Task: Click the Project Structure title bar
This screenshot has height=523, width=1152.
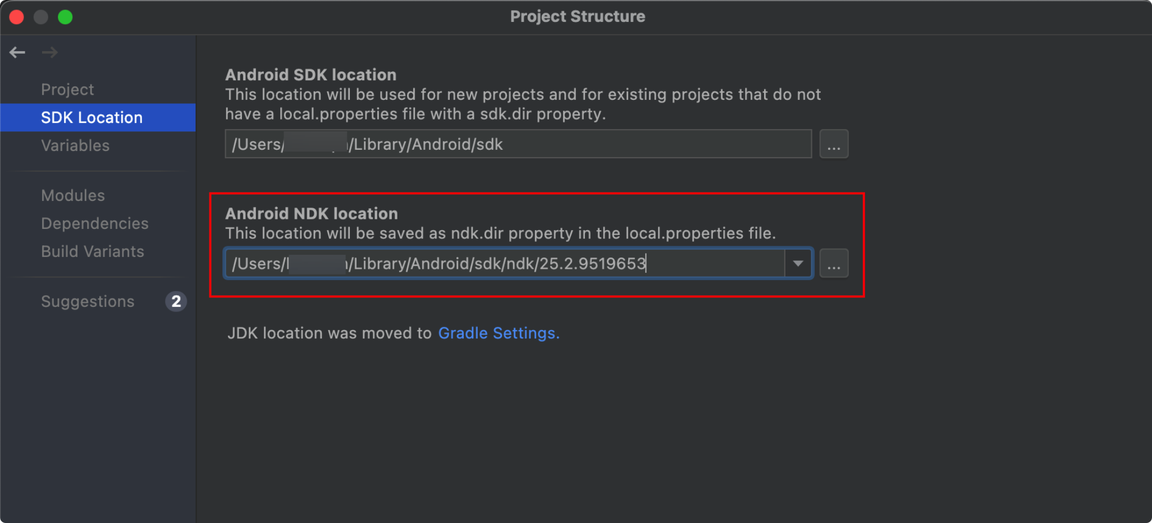Action: tap(577, 16)
